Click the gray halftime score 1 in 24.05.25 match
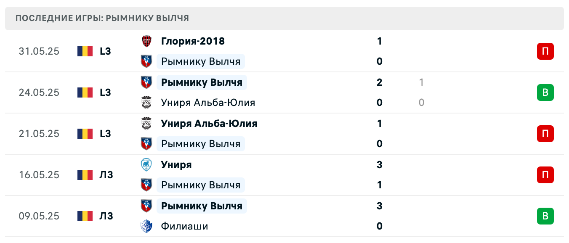 [x=421, y=82]
